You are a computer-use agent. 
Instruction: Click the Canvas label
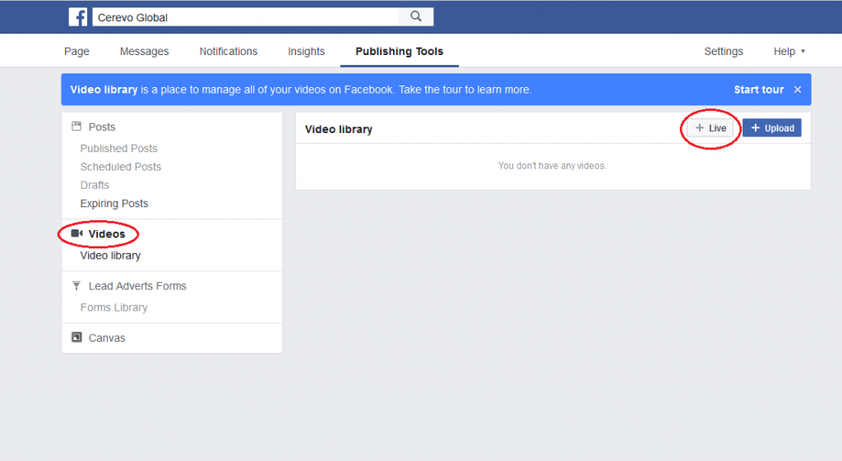107,338
